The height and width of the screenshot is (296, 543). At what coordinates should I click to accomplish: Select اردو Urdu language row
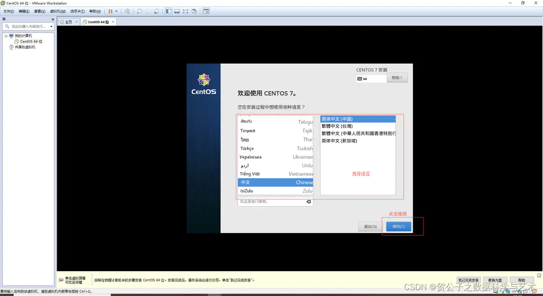point(276,165)
